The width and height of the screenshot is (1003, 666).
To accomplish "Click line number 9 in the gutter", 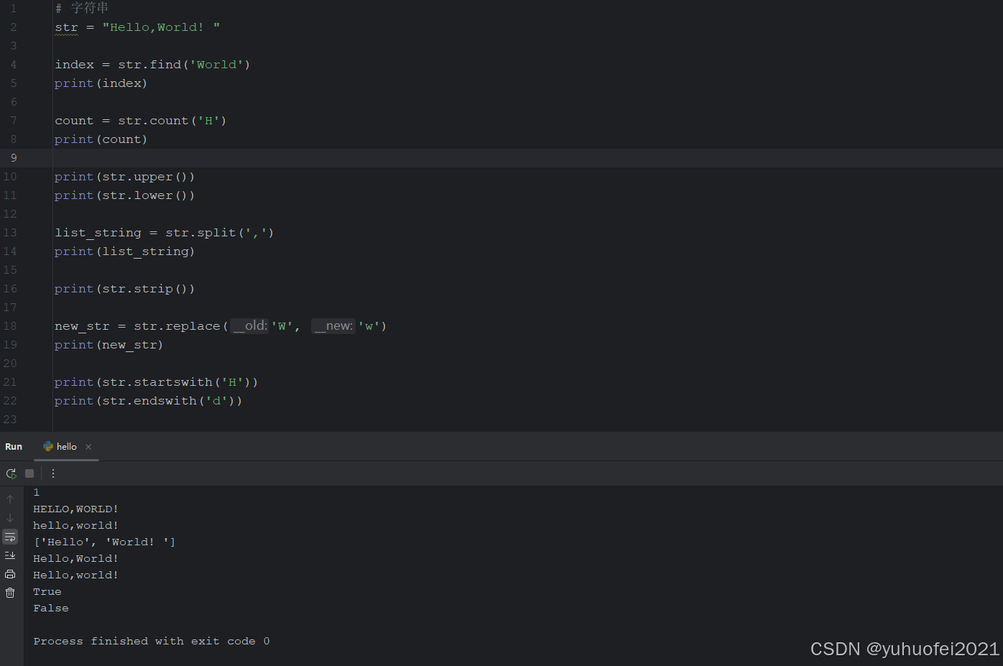I will pos(14,158).
